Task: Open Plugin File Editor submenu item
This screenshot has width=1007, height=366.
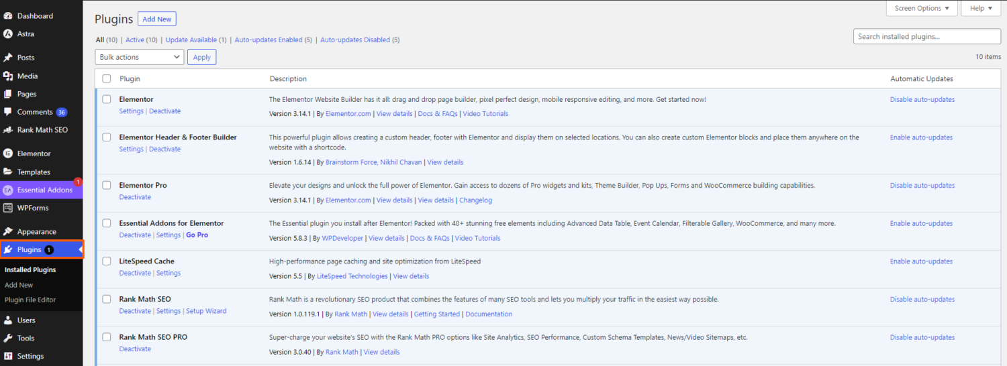Action: [30, 300]
